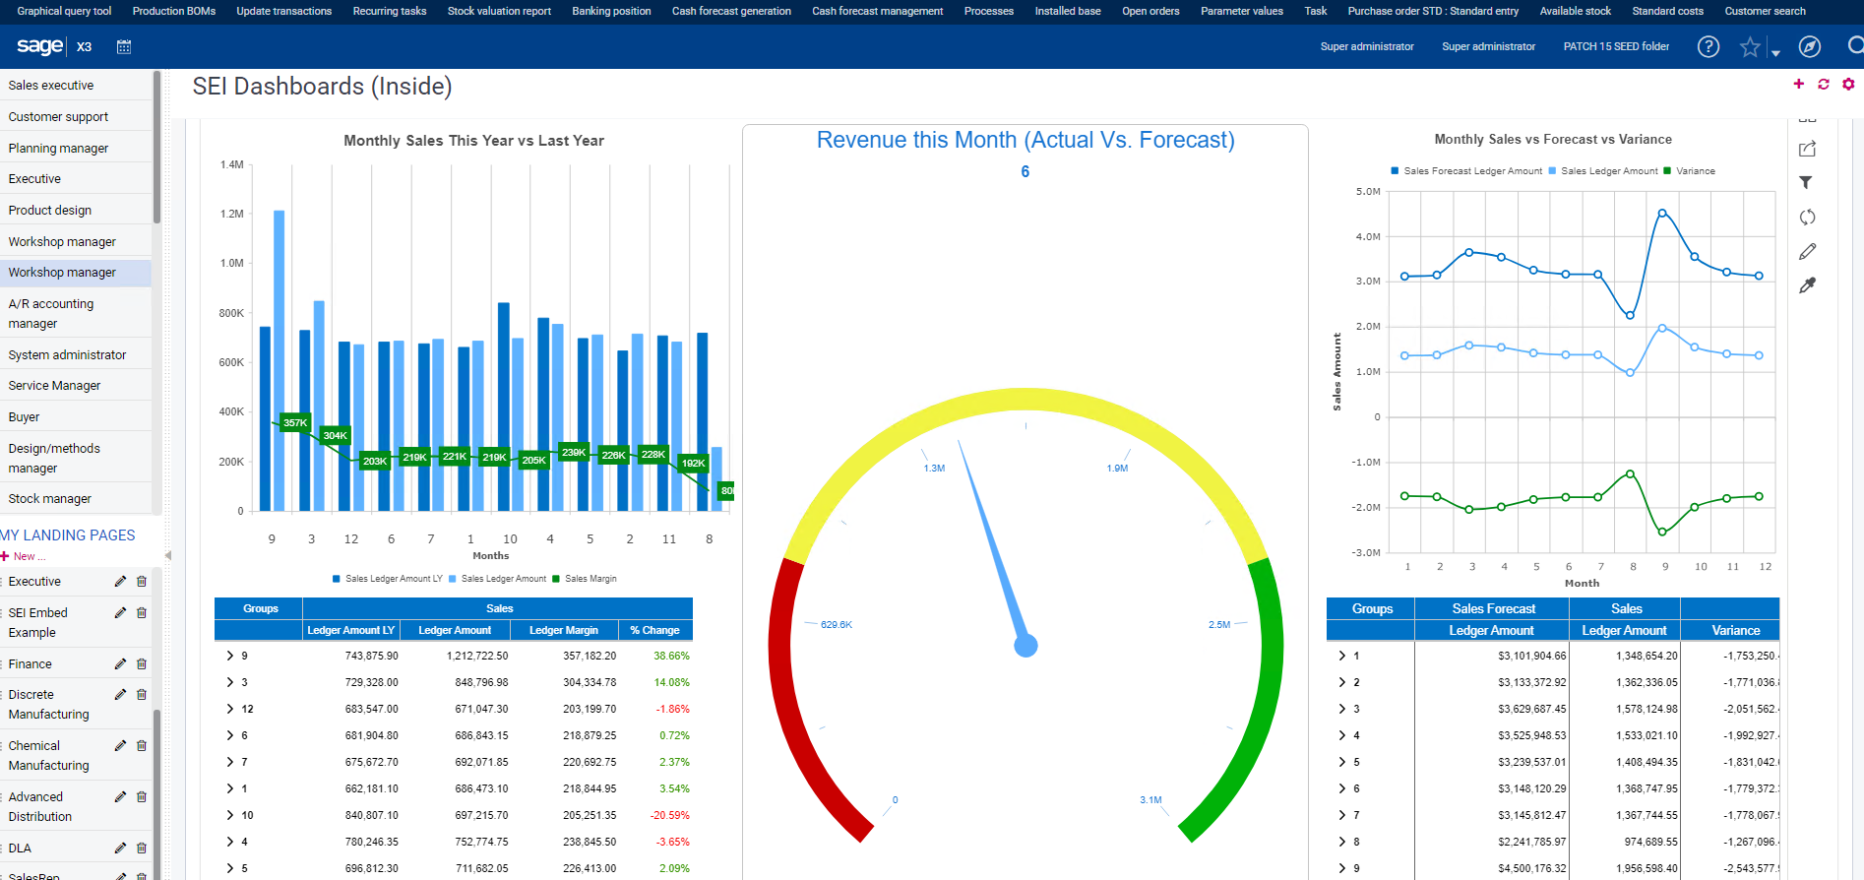Click the funnel filter icon

click(1806, 182)
